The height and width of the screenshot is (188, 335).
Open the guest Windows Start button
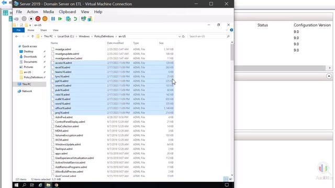tap(16, 185)
